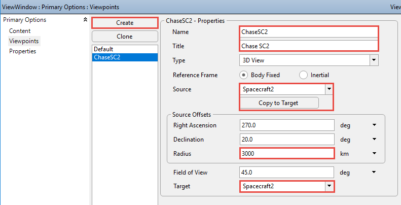Collapse the Primary Options section chevron
Screen dimensions: 401x205
coord(85,20)
